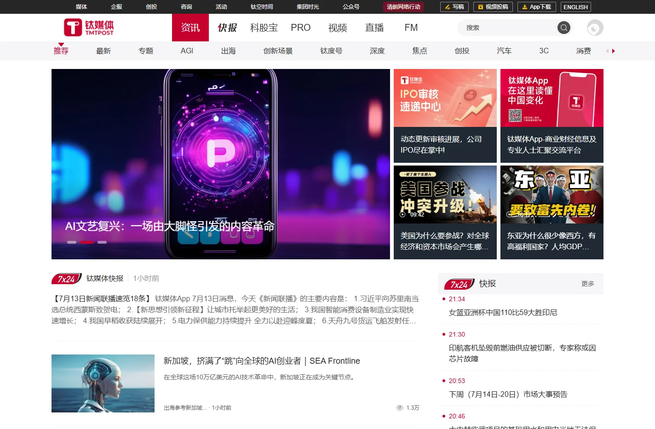Select the 3C category

tap(544, 51)
